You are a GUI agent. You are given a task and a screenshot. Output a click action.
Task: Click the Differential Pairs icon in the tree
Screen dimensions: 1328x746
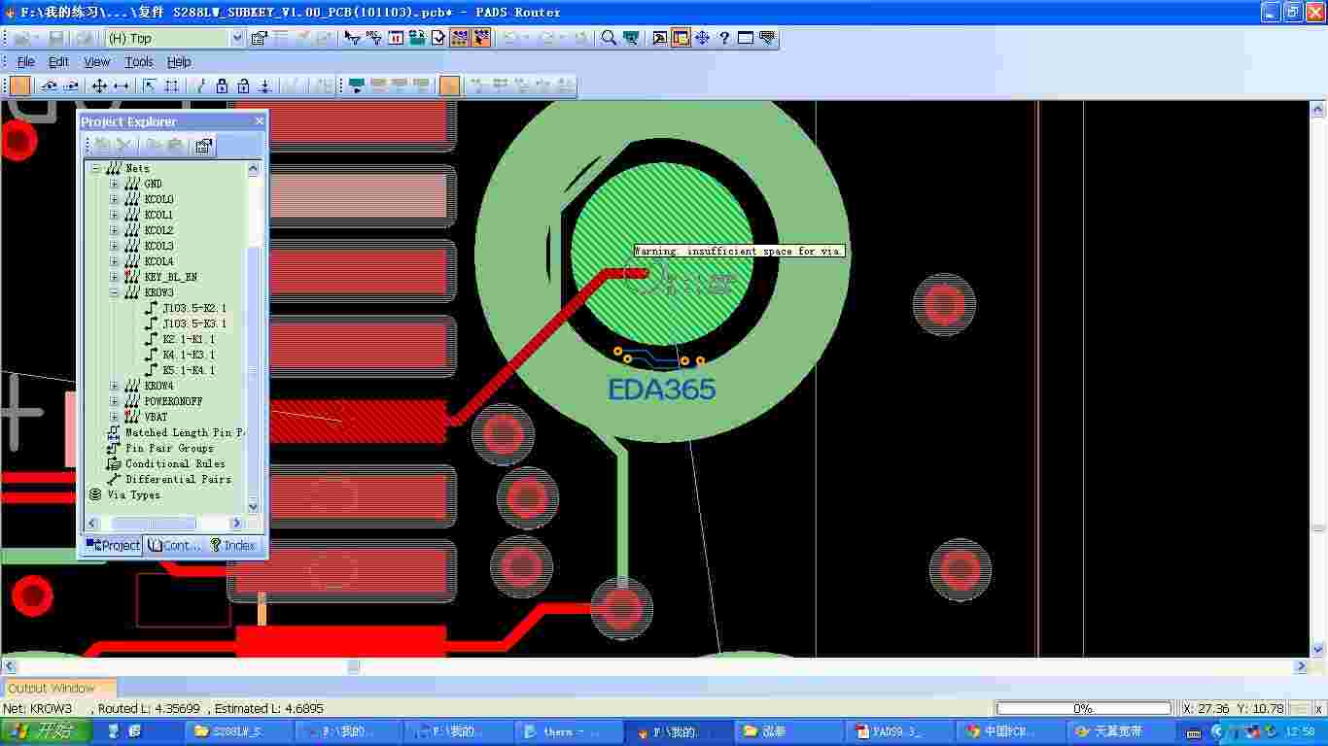click(114, 479)
